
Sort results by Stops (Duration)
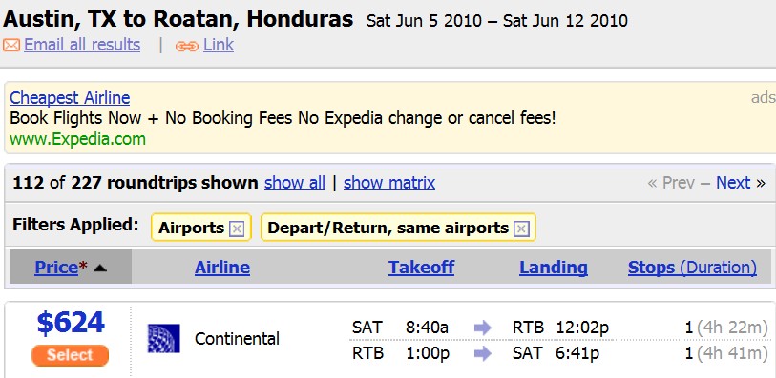tap(692, 268)
